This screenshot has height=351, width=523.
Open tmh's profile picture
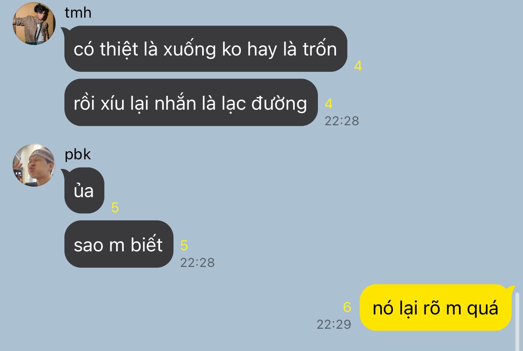34,24
